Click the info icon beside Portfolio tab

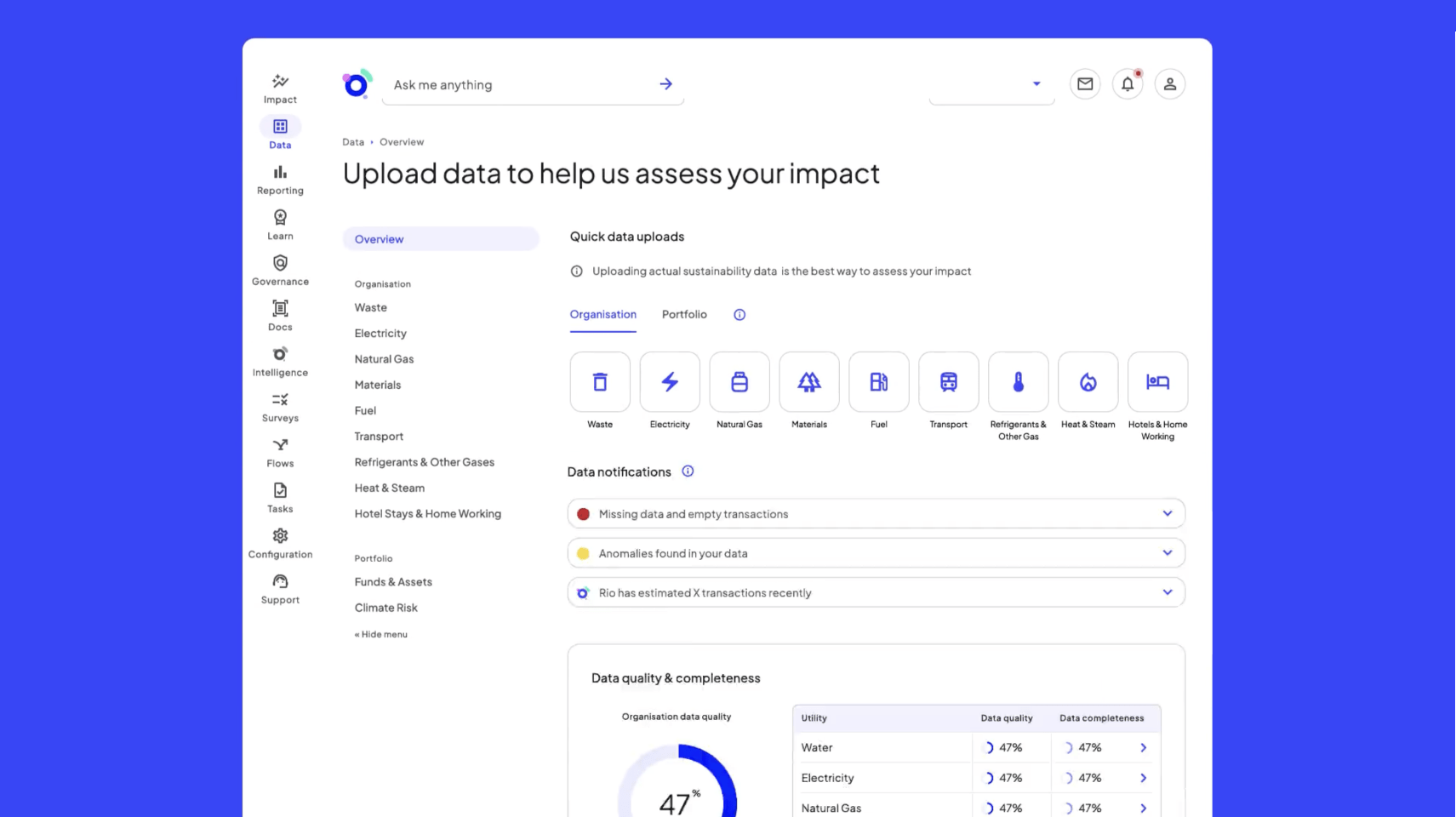click(x=739, y=315)
